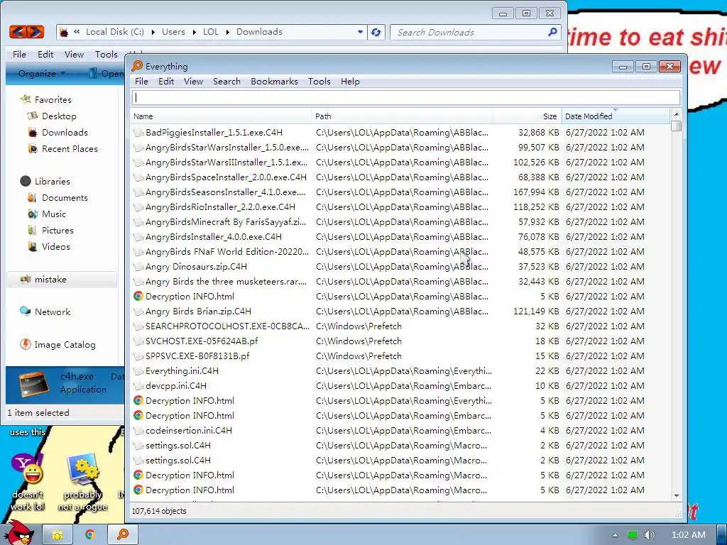
Task: Select Desktop in the Favorites list
Action: [59, 116]
